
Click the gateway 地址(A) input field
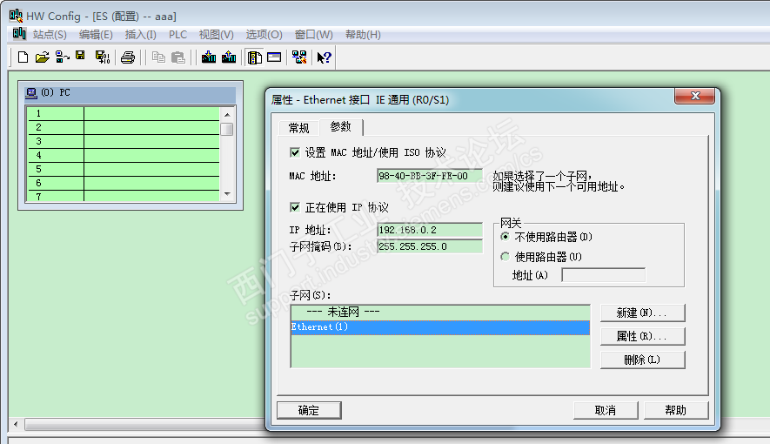click(x=604, y=275)
